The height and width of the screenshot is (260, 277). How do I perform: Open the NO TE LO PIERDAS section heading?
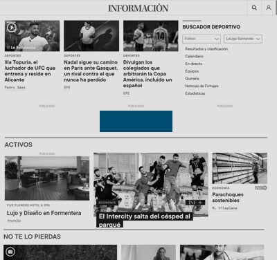tap(32, 236)
